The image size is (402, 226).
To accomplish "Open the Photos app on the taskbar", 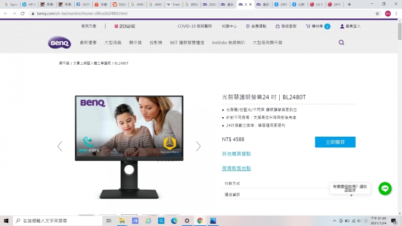I will pos(213,220).
